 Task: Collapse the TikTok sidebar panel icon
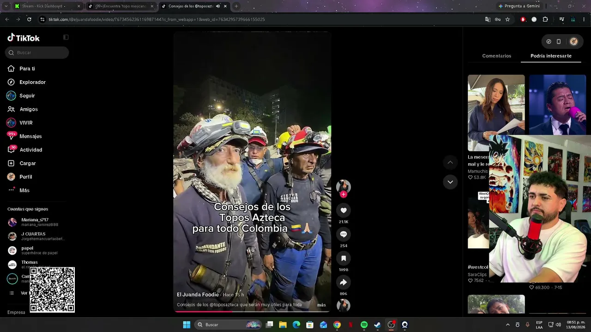66,37
